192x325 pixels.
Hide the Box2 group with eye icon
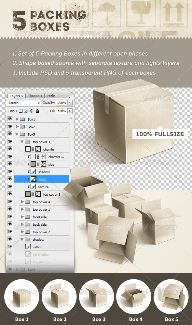point(10,126)
